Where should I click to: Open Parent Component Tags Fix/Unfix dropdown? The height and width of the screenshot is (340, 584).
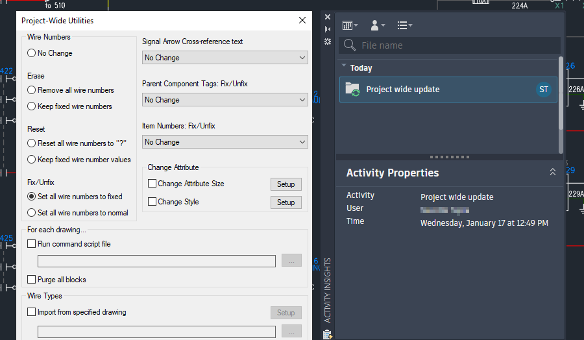(x=225, y=100)
